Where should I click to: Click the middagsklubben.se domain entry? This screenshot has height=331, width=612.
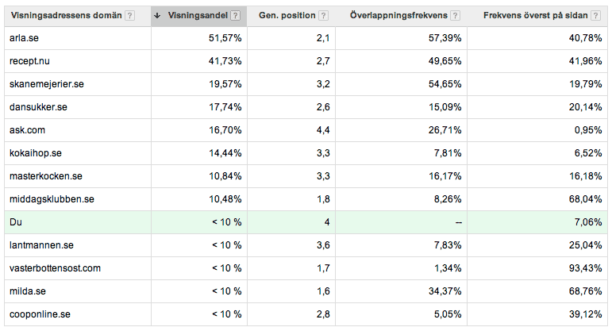[52, 199]
